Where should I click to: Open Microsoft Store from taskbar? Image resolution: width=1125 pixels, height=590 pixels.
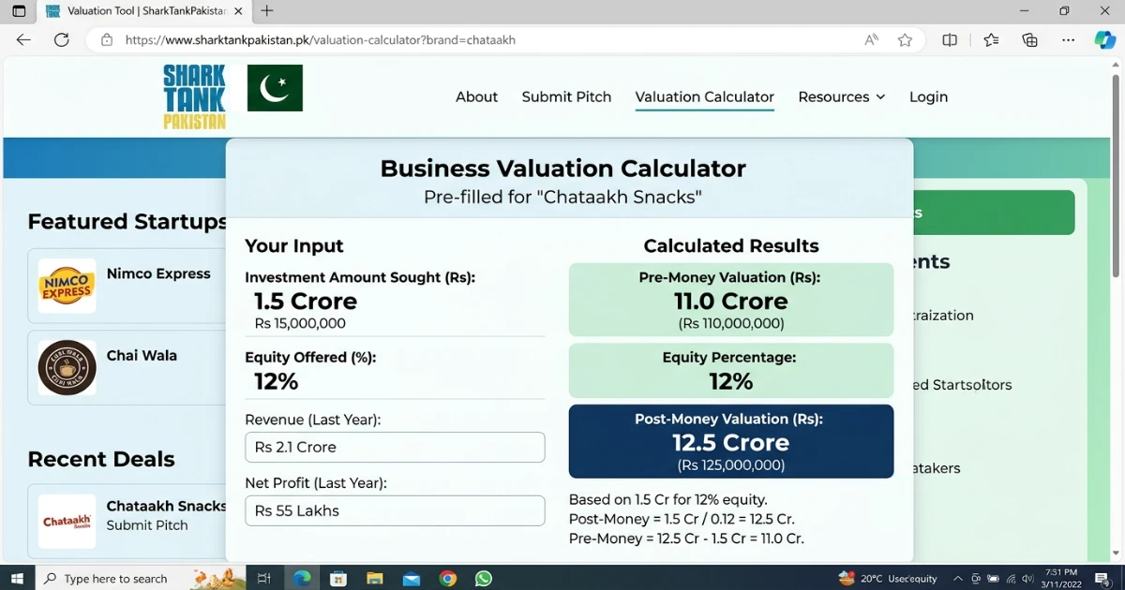(338, 578)
